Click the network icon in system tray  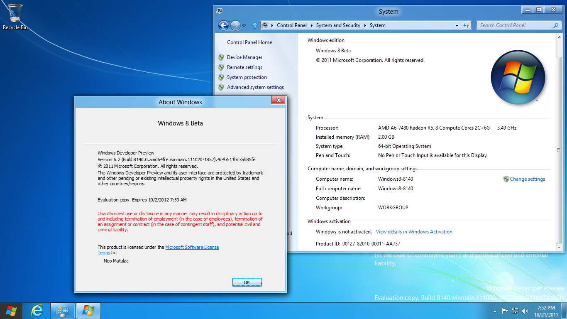point(515,311)
